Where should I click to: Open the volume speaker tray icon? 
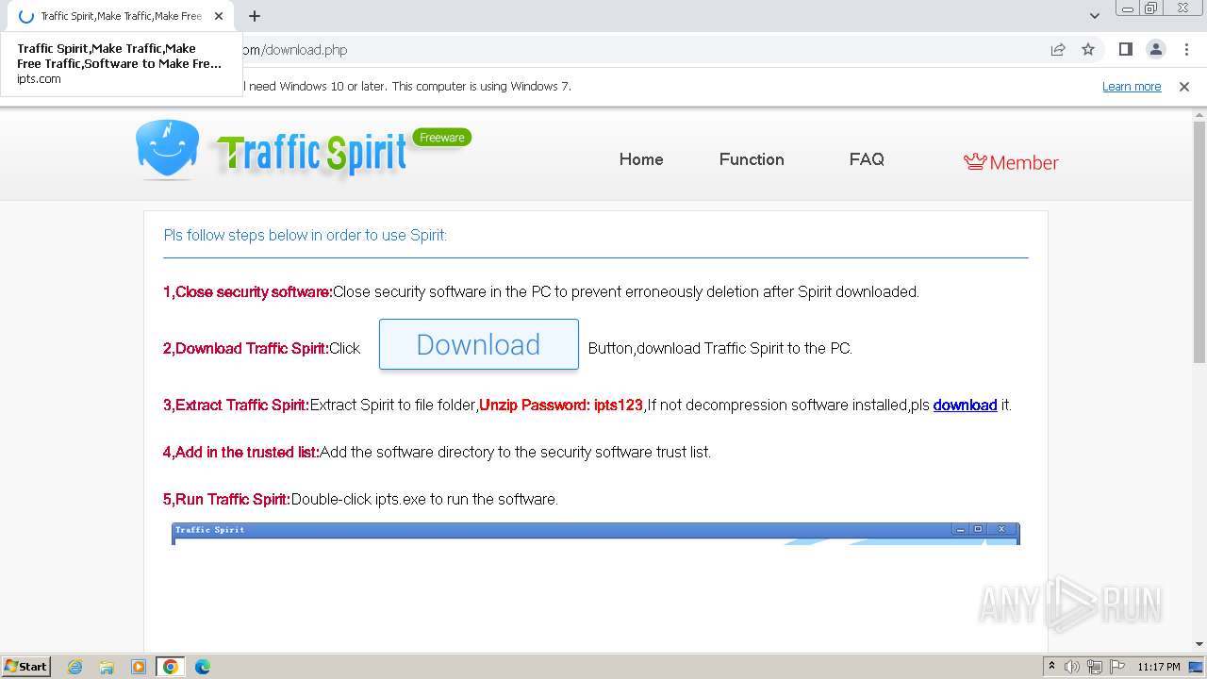click(x=1072, y=667)
